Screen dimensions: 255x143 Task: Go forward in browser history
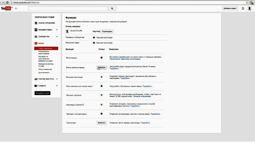pos(4,3)
